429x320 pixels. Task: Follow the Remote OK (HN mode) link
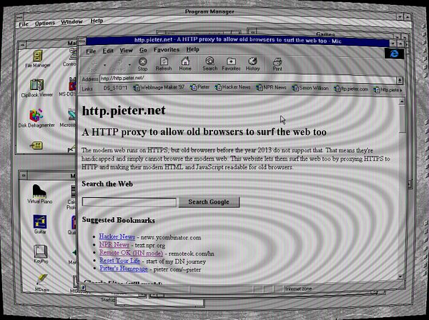click(131, 253)
